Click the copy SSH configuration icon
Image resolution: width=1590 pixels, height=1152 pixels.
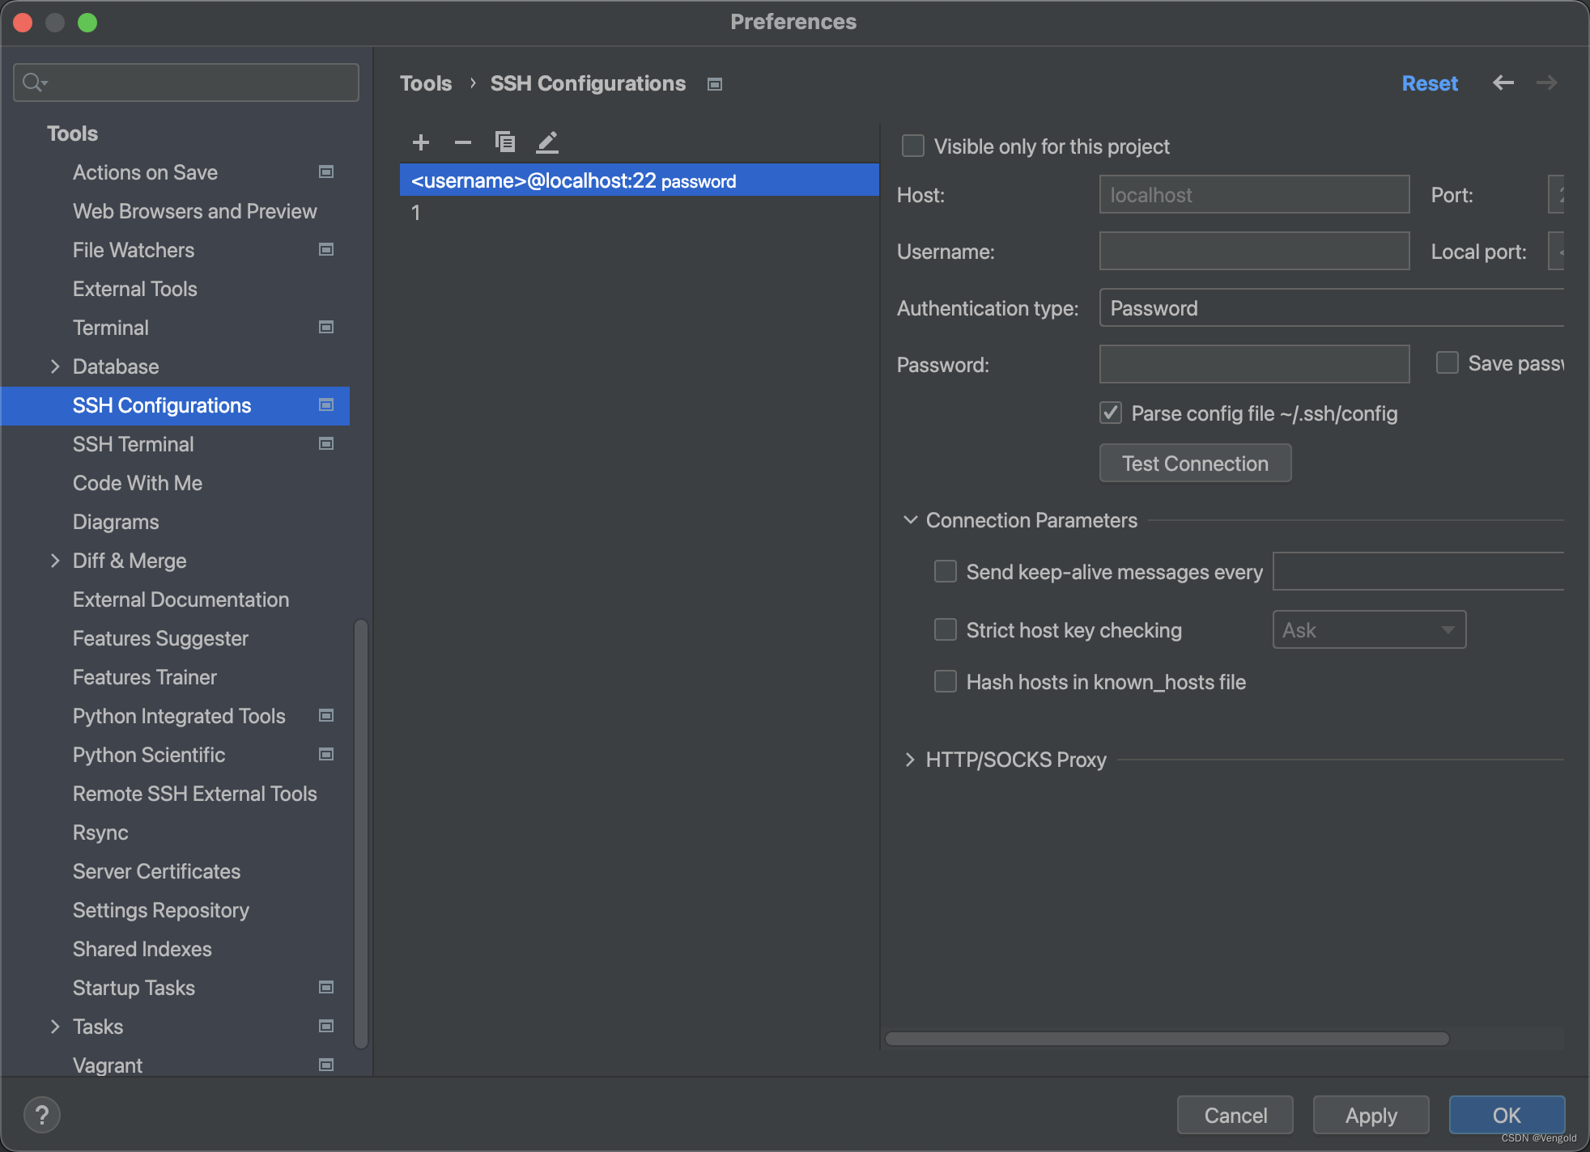505,142
